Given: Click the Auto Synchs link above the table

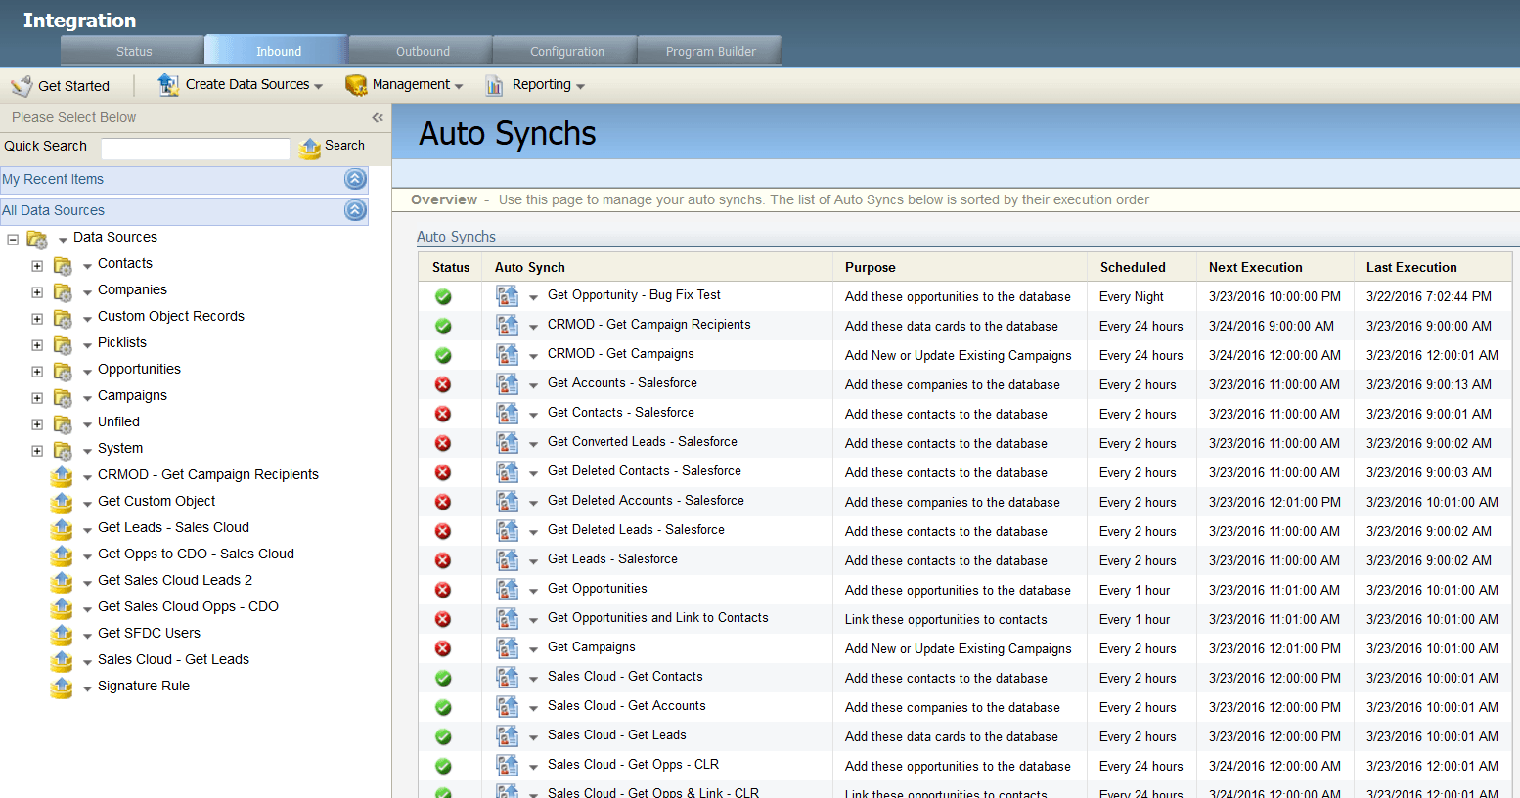Looking at the screenshot, I should pyautogui.click(x=456, y=237).
